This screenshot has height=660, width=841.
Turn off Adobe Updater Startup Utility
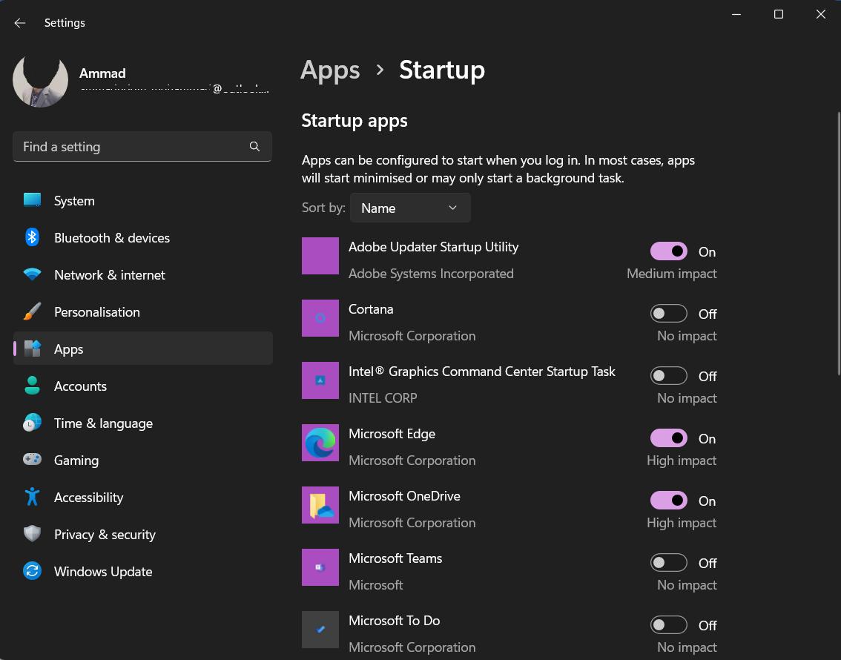[x=668, y=251]
